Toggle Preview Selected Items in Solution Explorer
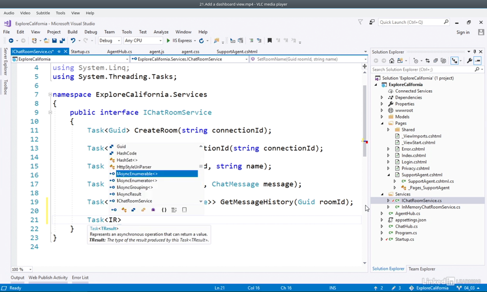The image size is (487, 292). pyautogui.click(x=478, y=60)
